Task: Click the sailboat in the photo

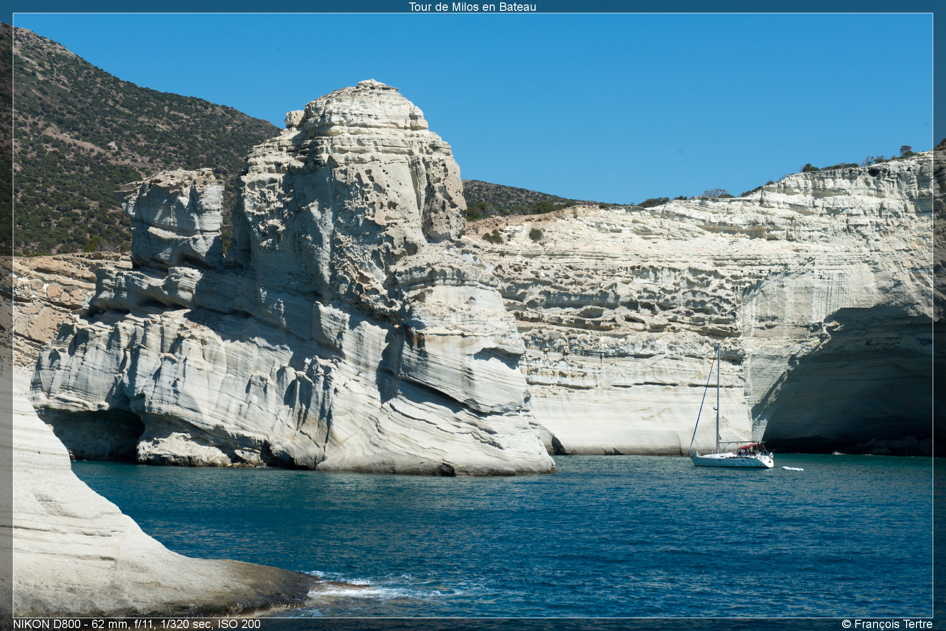Action: [x=731, y=406]
